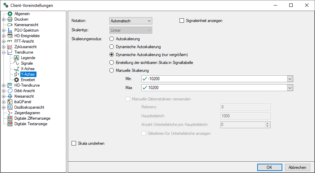Click the Kameraansicht camera icon
This screenshot has width=315, height=173.
pos(10,25)
